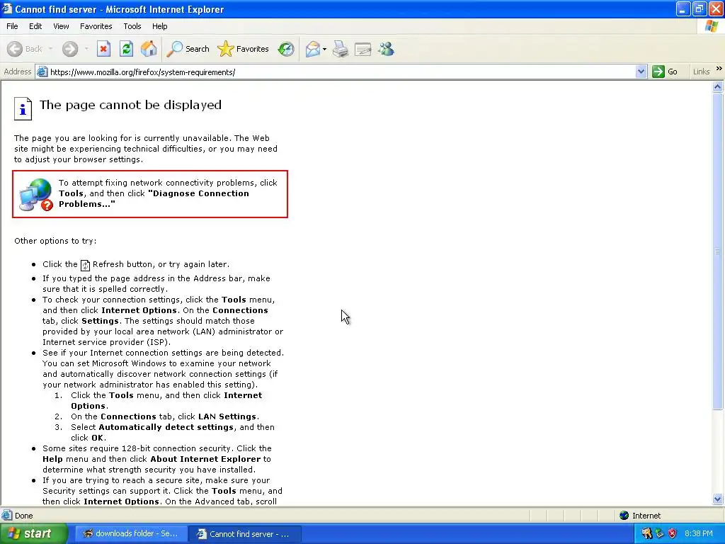
Task: Click the Links toolbar label
Action: coord(702,72)
